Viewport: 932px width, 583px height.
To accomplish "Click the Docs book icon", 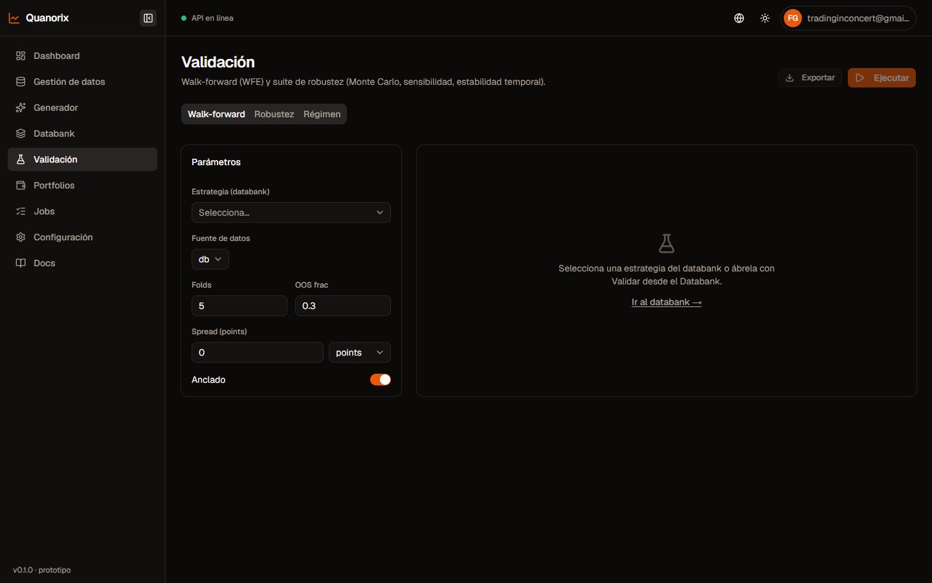I will (21, 263).
